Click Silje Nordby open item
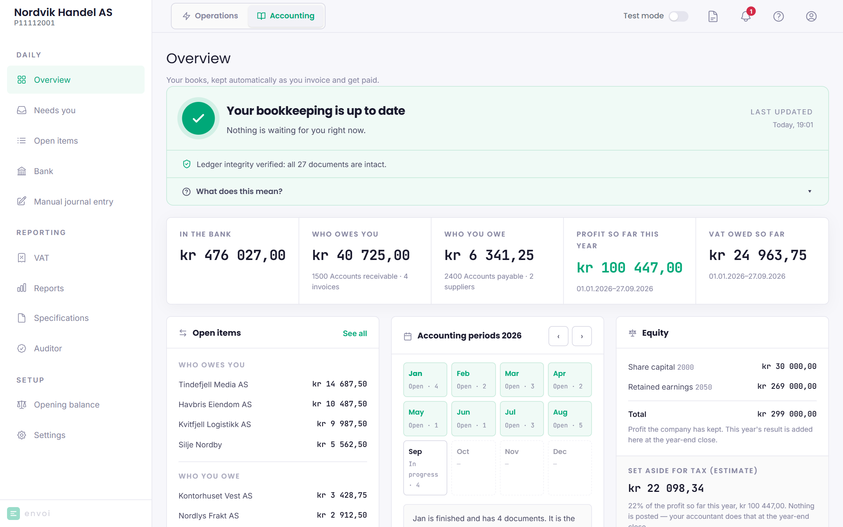843x527 pixels. tap(273, 444)
